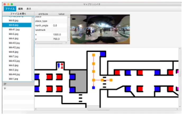Select the topmost orange node on the route
The image size is (183, 116).
click(x=94, y=55)
